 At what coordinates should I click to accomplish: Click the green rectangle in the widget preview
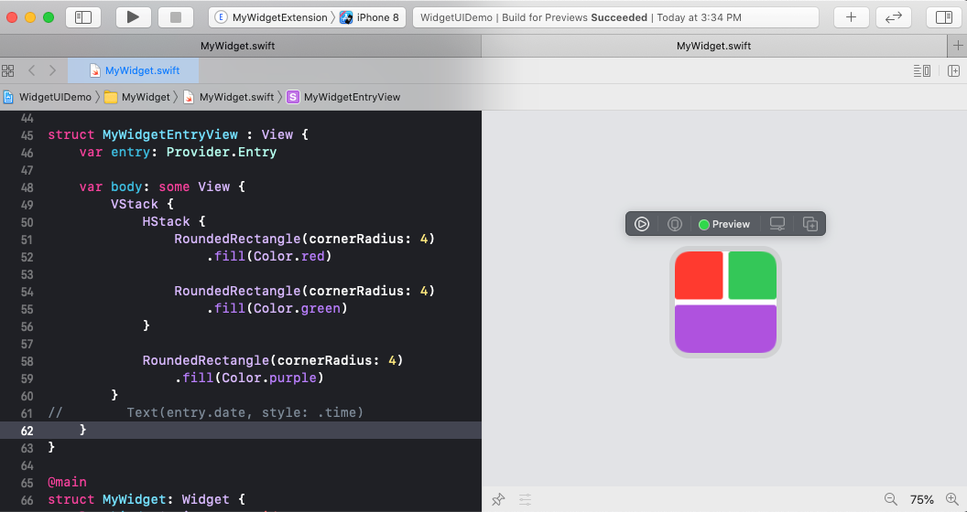tap(753, 275)
